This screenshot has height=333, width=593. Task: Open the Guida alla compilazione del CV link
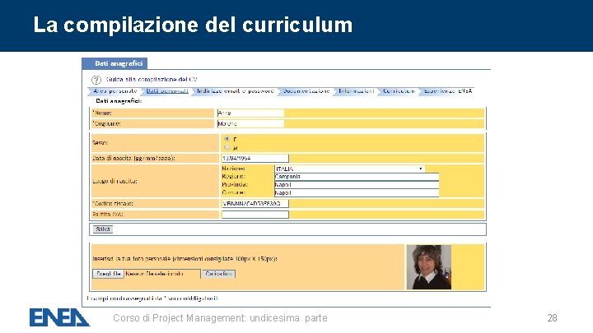pos(152,79)
